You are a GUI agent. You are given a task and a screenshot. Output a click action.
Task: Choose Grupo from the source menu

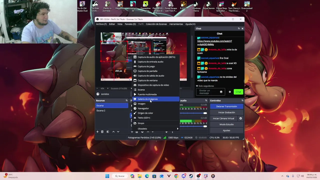(x=156, y=123)
